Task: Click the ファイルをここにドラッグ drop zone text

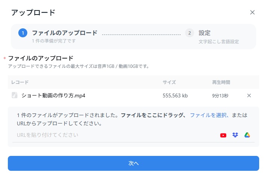Action: (x=153, y=115)
